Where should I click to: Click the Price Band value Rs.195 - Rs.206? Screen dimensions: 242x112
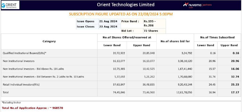pos(149,23)
